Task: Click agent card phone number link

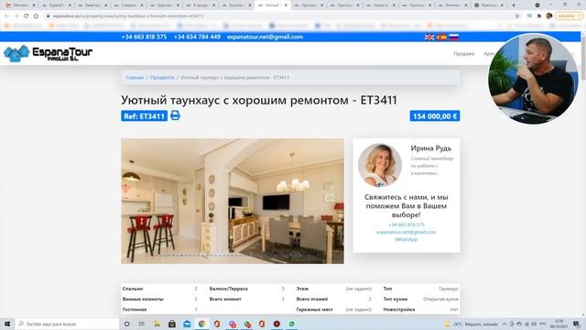Action: (x=407, y=225)
